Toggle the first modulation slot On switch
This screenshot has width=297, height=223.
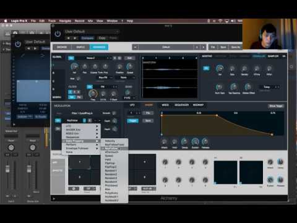click(58, 121)
